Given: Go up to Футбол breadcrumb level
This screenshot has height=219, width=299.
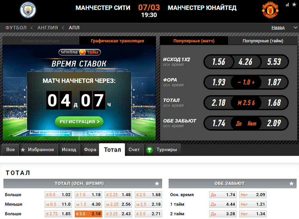Looking at the screenshot, I should (16, 28).
